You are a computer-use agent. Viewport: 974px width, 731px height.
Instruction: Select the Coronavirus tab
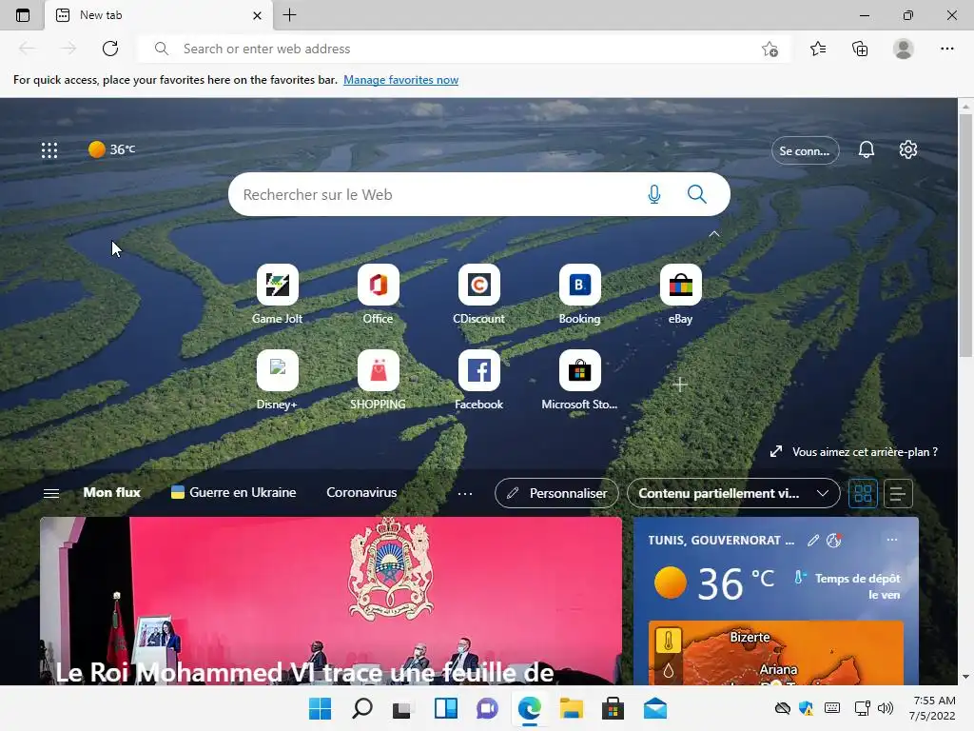[x=361, y=492]
